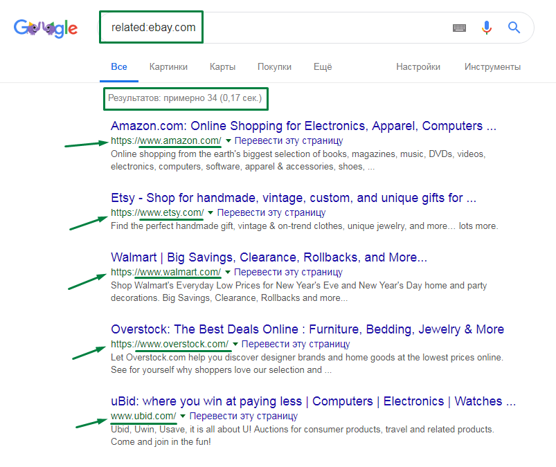Open Настройки in the search bar
Viewport: 556px width, 467px height.
[x=418, y=66]
